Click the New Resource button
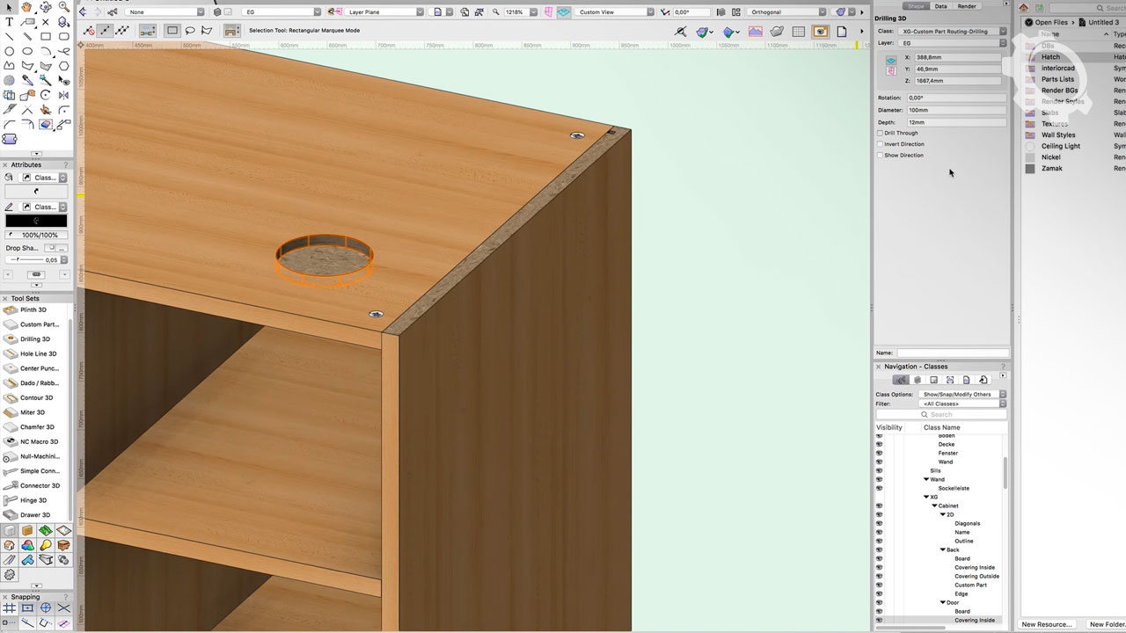Image resolution: width=1126 pixels, height=633 pixels. click(x=1047, y=624)
